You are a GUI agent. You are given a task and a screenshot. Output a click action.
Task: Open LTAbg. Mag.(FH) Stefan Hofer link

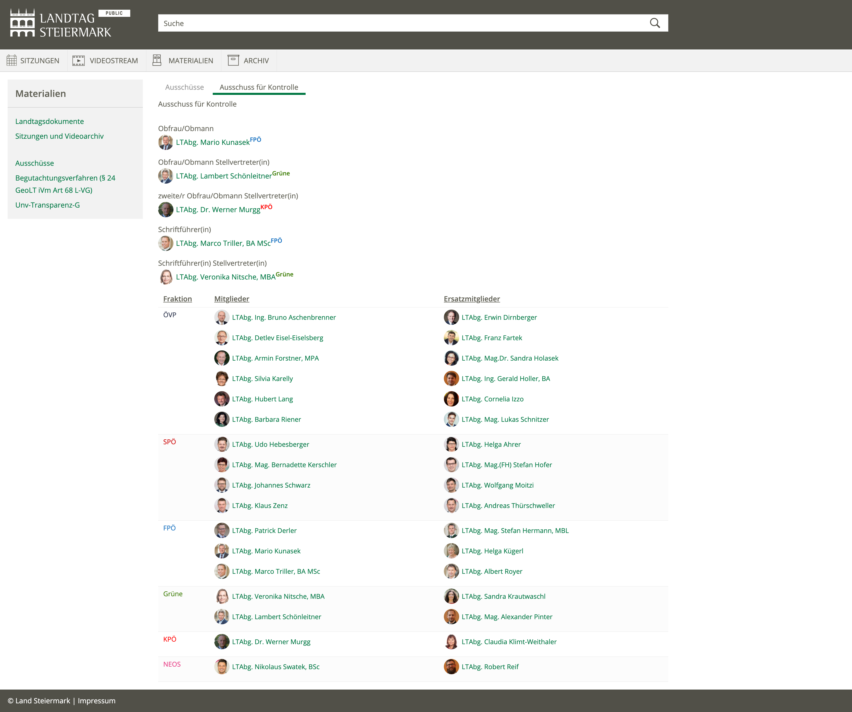click(x=507, y=465)
